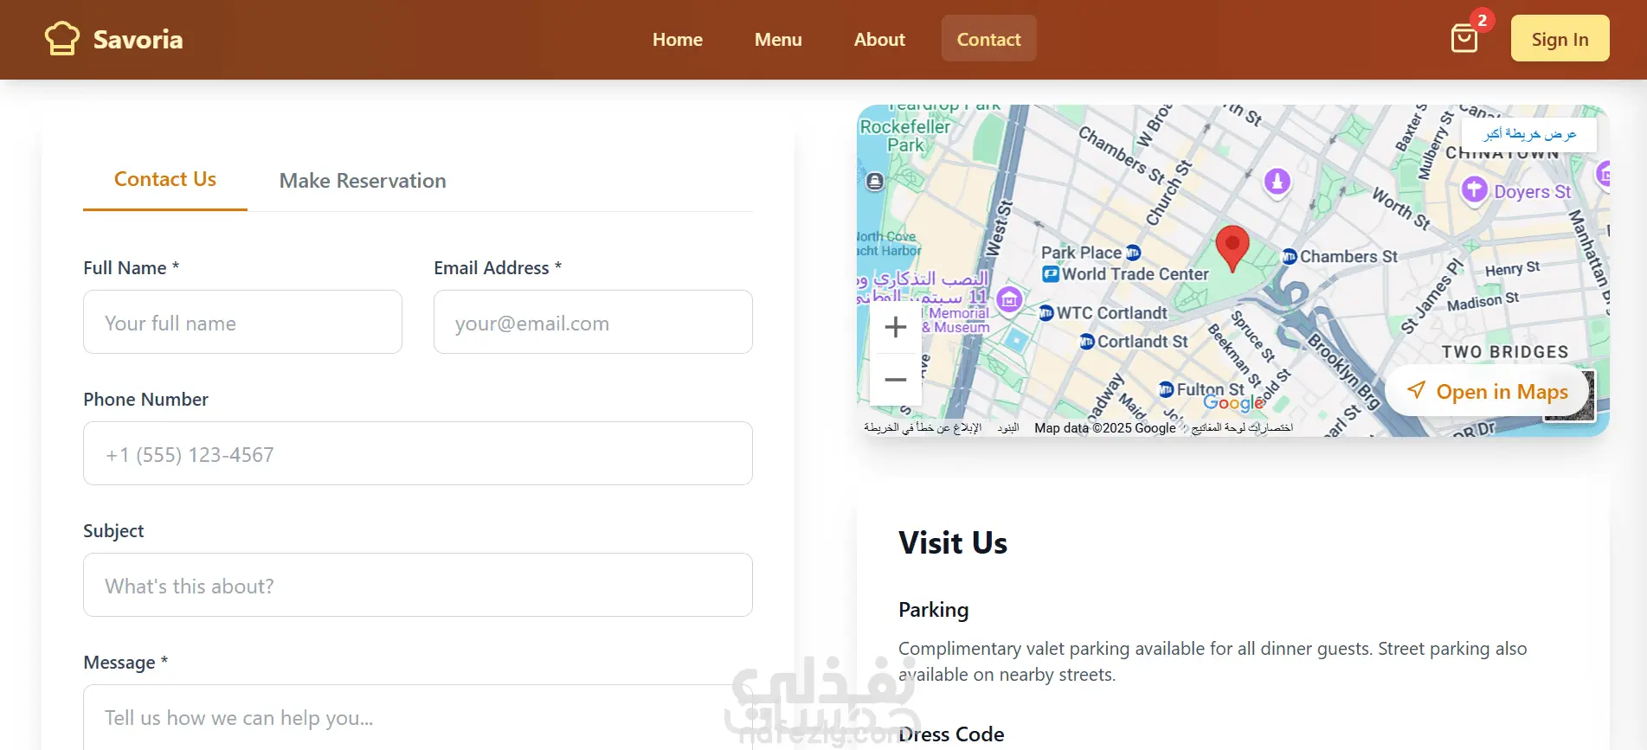The width and height of the screenshot is (1647, 750).
Task: Zoom in on the map with plus
Action: [x=896, y=327]
